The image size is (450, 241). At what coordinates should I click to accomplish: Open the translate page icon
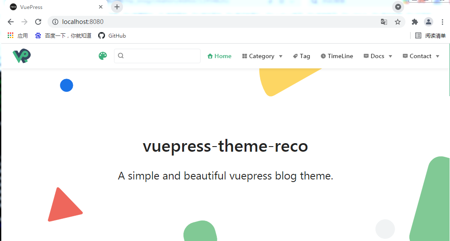pyautogui.click(x=384, y=22)
